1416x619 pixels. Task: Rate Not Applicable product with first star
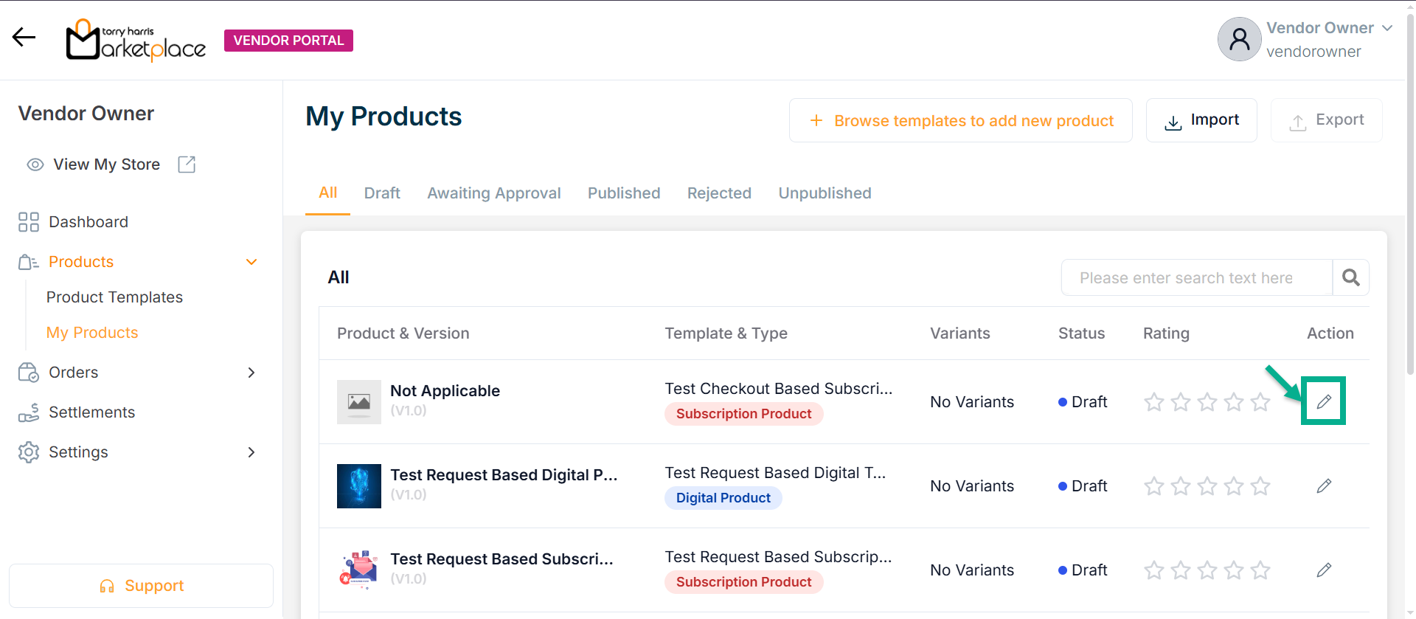coord(1154,402)
